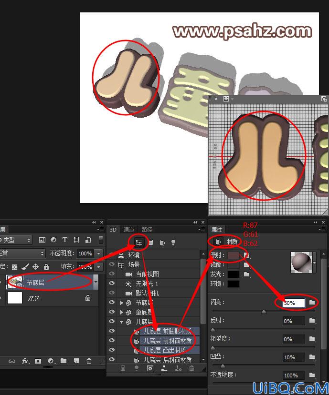Filter 3D panel by materials
329x395 pixels.
point(162,243)
